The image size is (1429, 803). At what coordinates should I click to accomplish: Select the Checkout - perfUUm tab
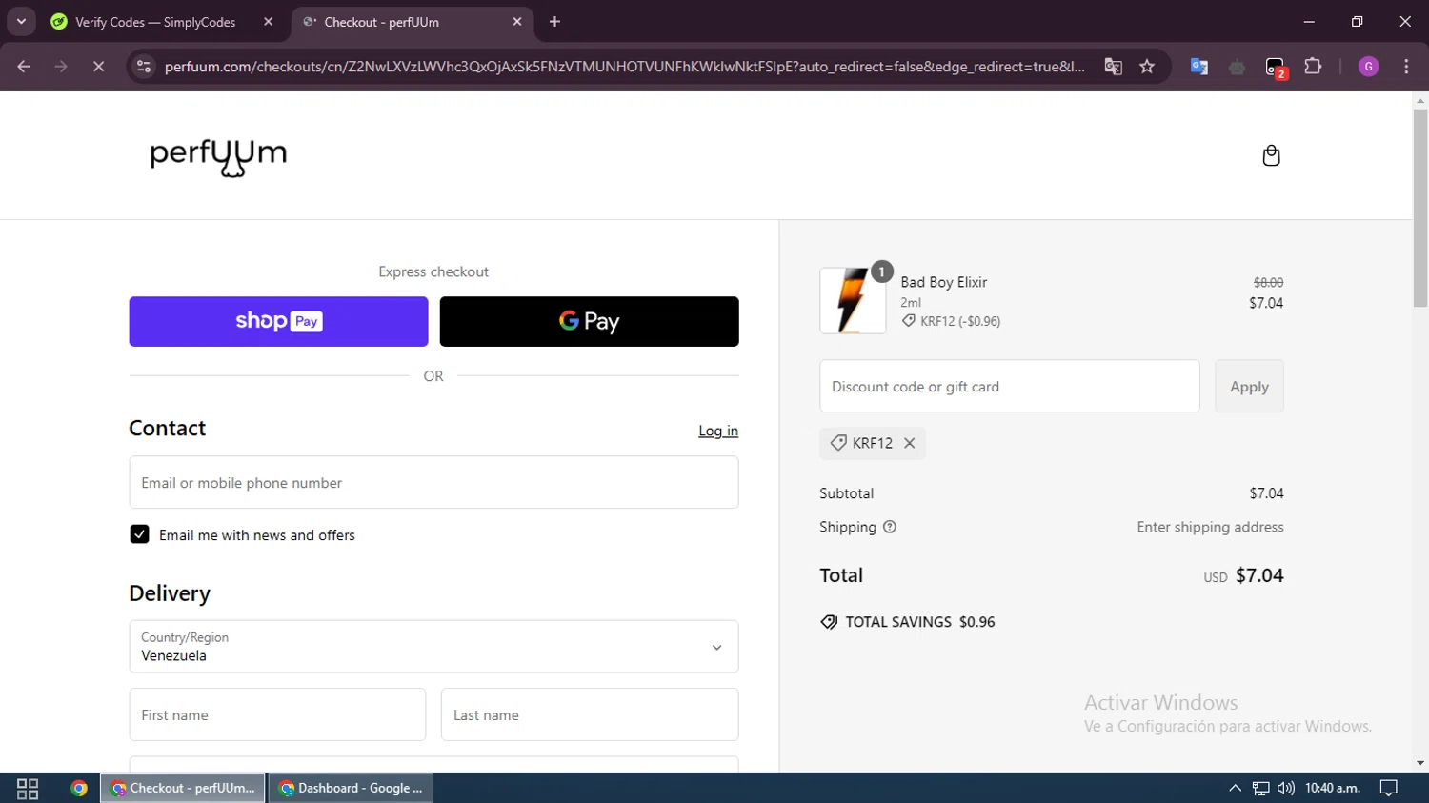(381, 22)
